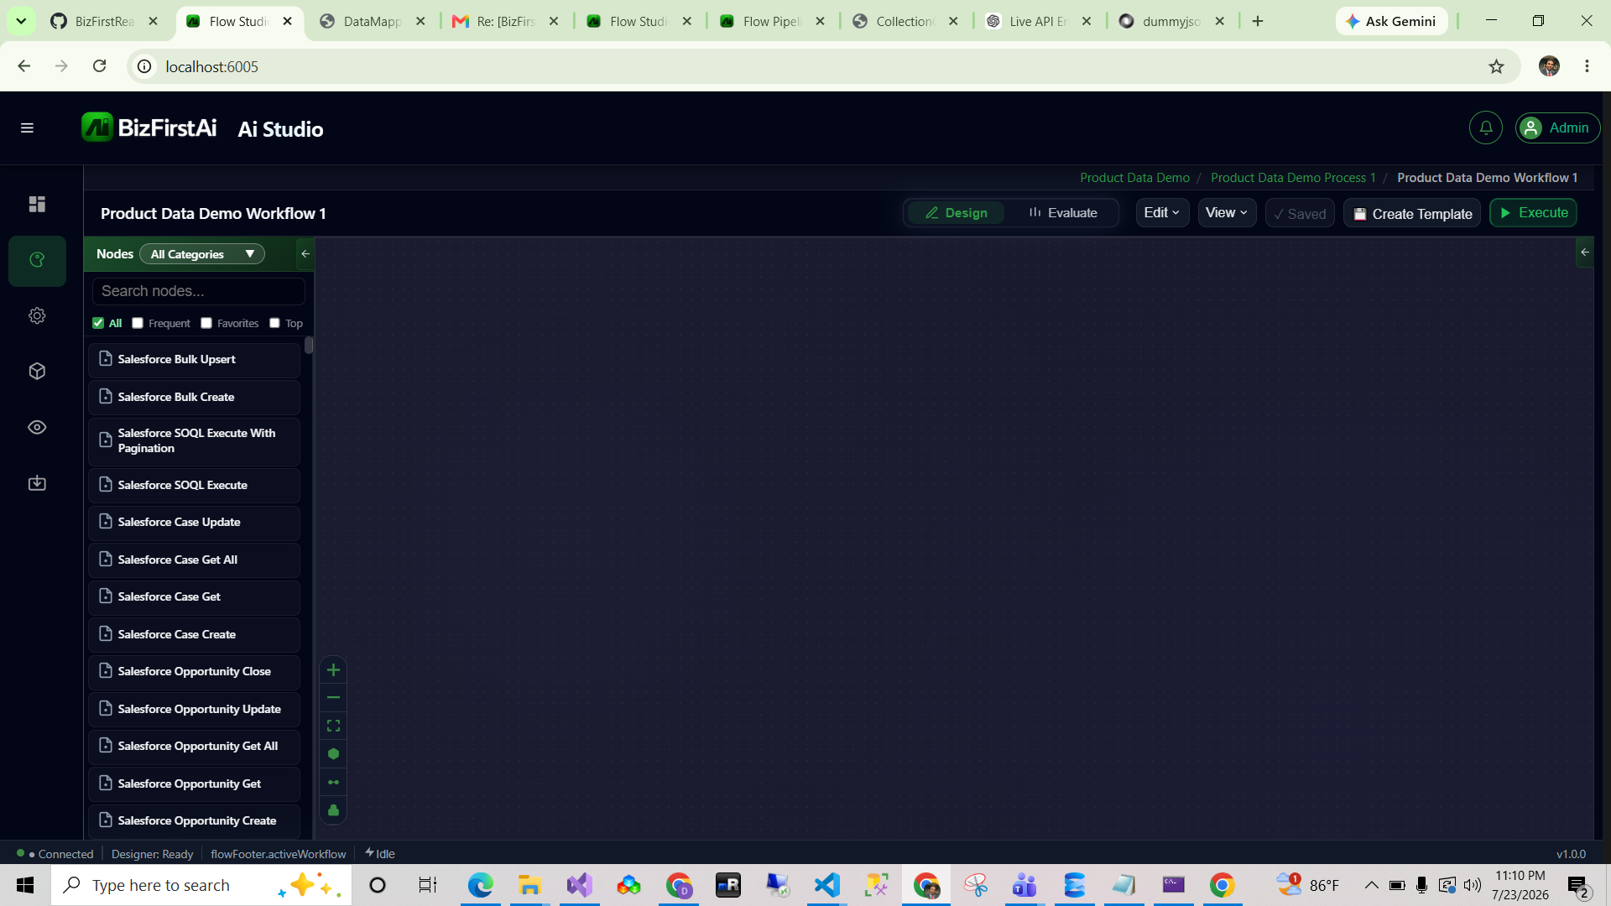
Task: Enable the Top nodes checkbox
Action: pos(274,323)
